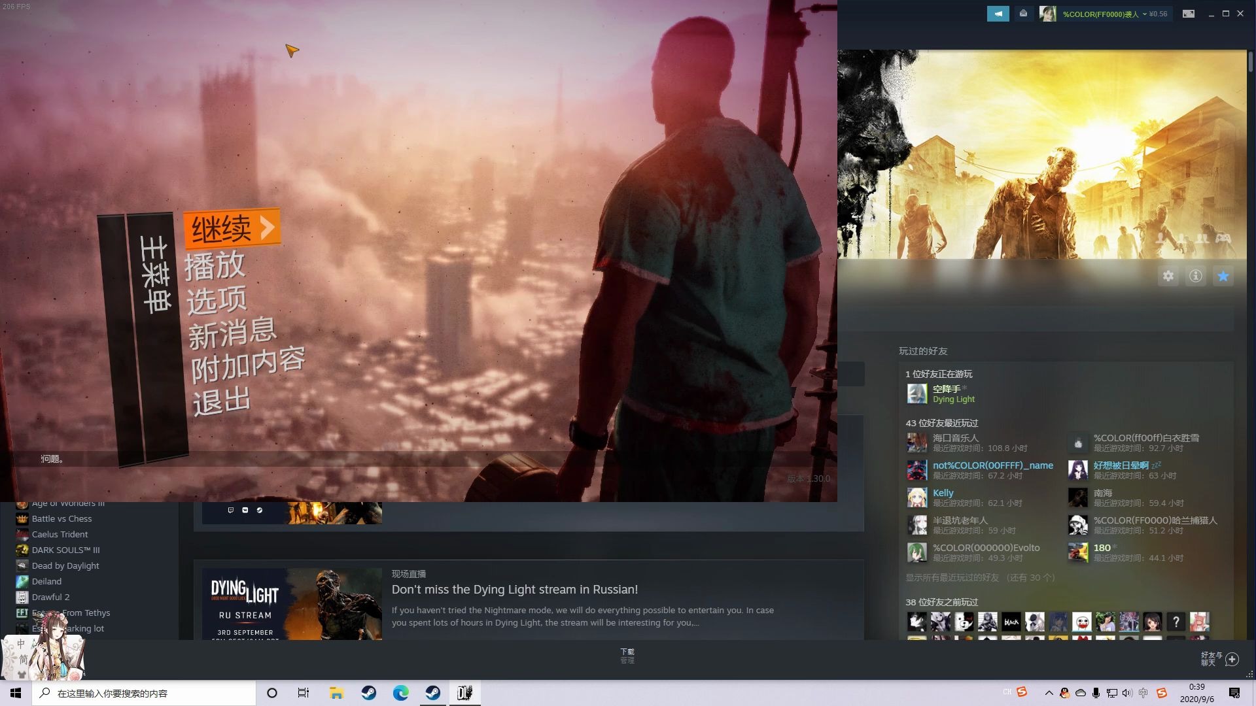Expand the account name dropdown arrow
Screen dimensions: 1256x706
point(1145,14)
